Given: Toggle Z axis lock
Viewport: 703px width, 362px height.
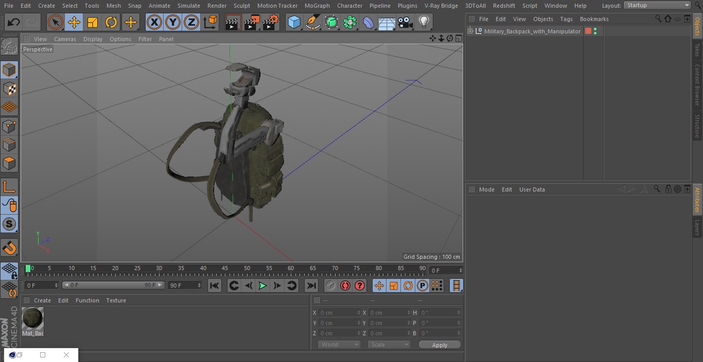Looking at the screenshot, I should 191,22.
